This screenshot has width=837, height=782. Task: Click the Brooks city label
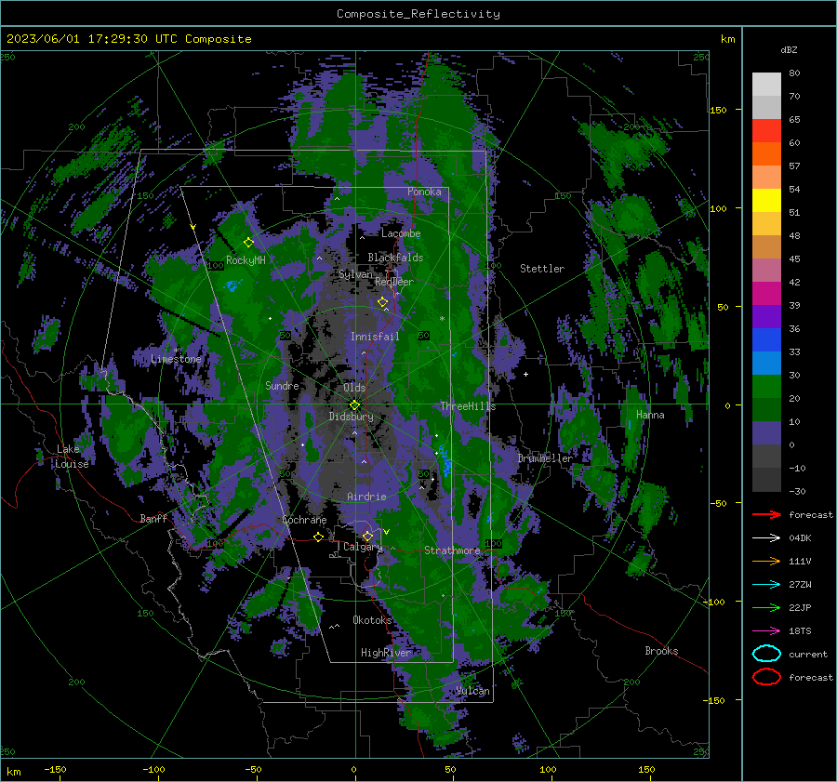coord(661,651)
